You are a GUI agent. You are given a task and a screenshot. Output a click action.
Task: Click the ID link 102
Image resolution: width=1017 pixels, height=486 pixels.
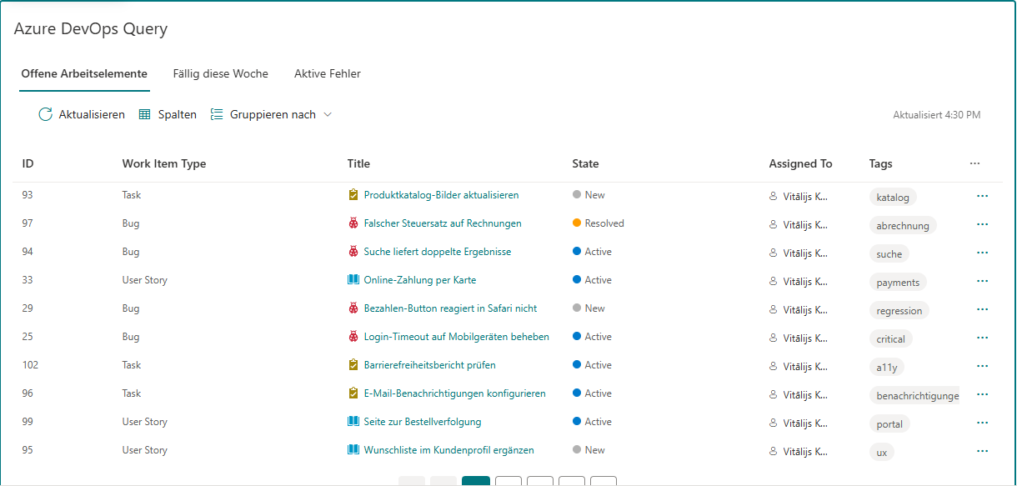pos(30,365)
